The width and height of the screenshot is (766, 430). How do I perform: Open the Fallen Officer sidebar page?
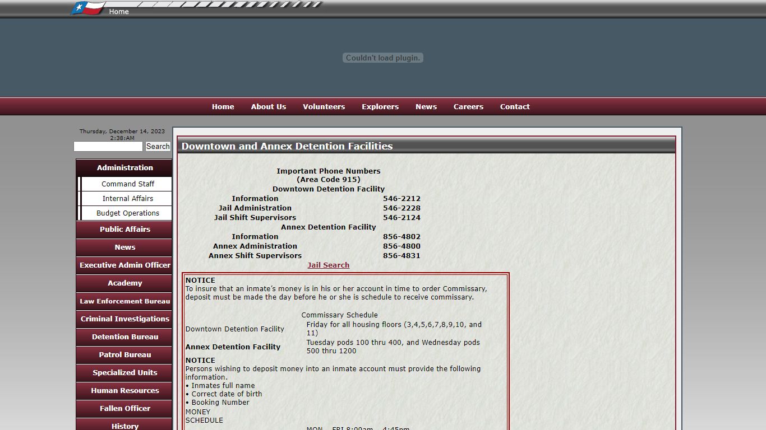tap(124, 409)
